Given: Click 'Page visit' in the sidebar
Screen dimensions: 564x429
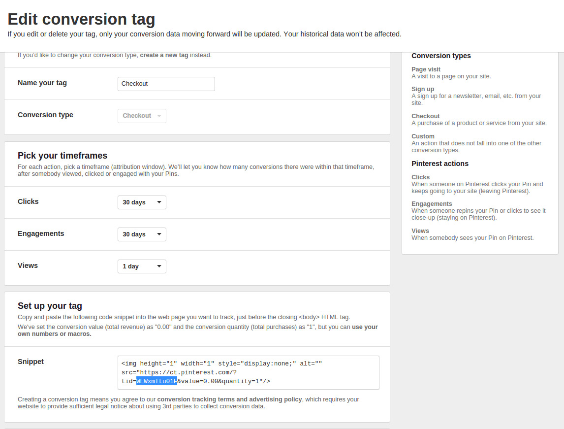Looking at the screenshot, I should point(426,69).
